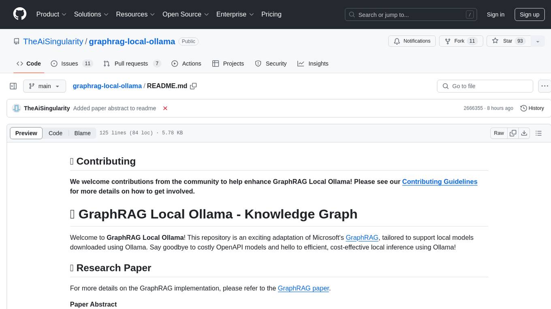Click graphrag-local-ollama breadcrumb link
Image resolution: width=551 pixels, height=309 pixels.
point(107,86)
